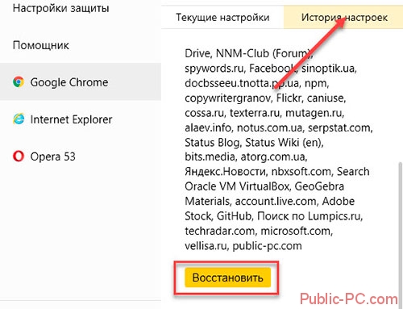Click the Internet Explorer icon in sidebar
Image resolution: width=403 pixels, height=309 pixels.
pyautogui.click(x=19, y=119)
